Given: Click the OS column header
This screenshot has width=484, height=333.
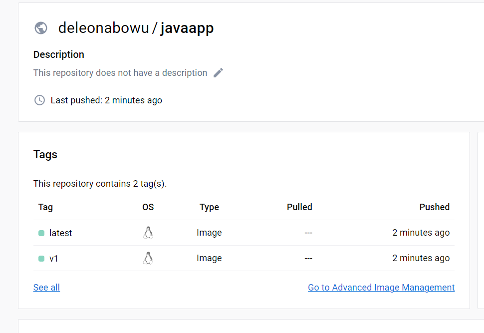Looking at the screenshot, I should pyautogui.click(x=148, y=207).
